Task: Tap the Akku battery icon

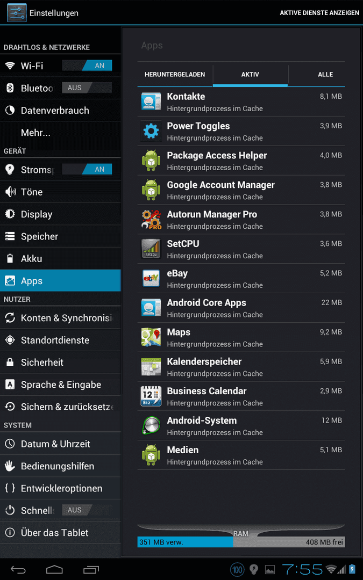Action: click(10, 258)
